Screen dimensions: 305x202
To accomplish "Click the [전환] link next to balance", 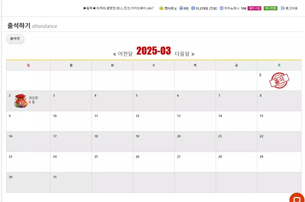I will click(x=213, y=8).
